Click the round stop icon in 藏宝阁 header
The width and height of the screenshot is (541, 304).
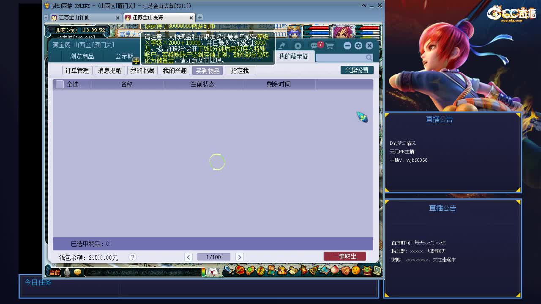click(x=298, y=46)
